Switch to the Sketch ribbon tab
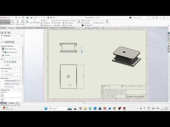This screenshot has height=127, width=170. pyautogui.click(x=18, y=28)
